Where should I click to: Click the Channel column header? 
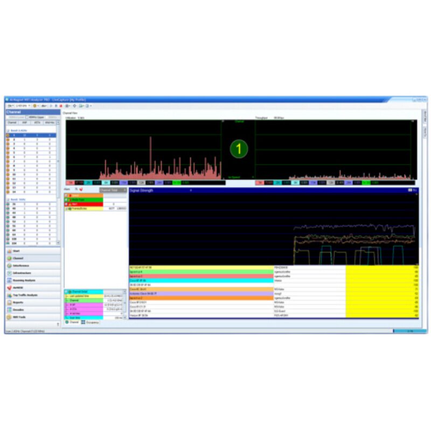(x=12, y=123)
